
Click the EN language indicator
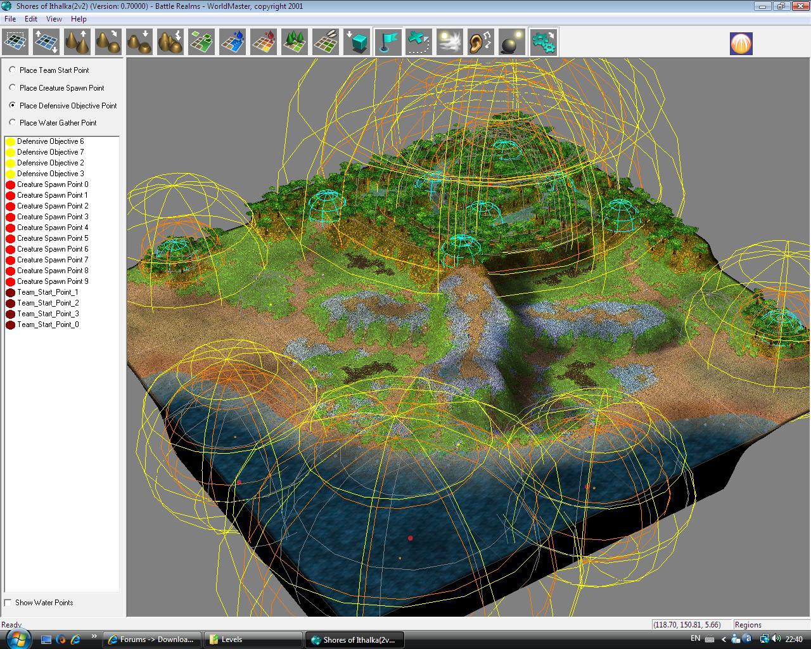click(695, 639)
